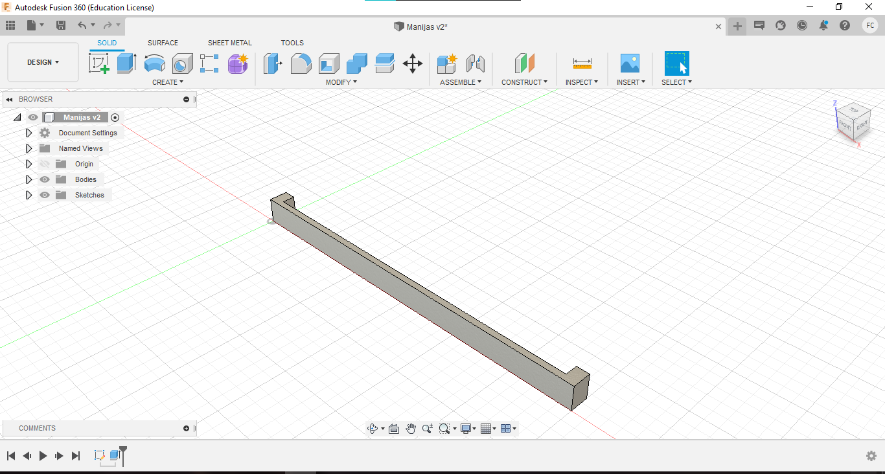Image resolution: width=885 pixels, height=474 pixels.
Task: Click the timeline history marker
Action: coord(123,455)
